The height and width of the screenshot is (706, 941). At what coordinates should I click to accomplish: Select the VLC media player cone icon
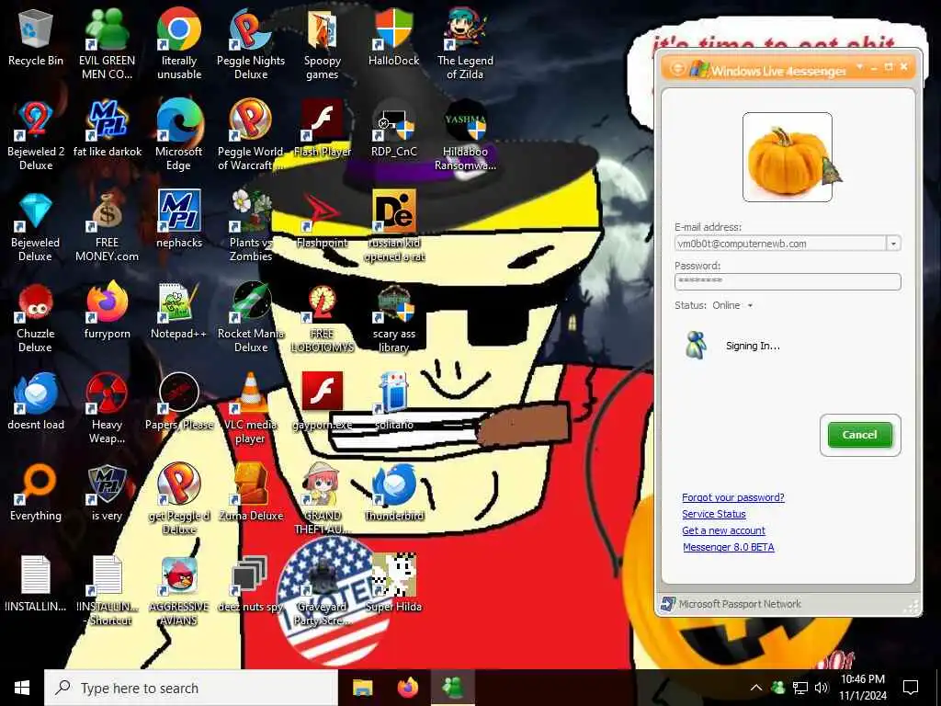click(251, 393)
